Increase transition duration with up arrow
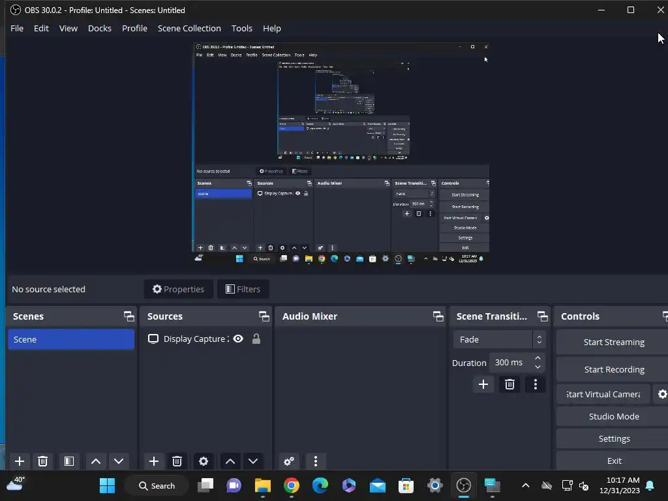The height and width of the screenshot is (501, 668). (x=538, y=358)
